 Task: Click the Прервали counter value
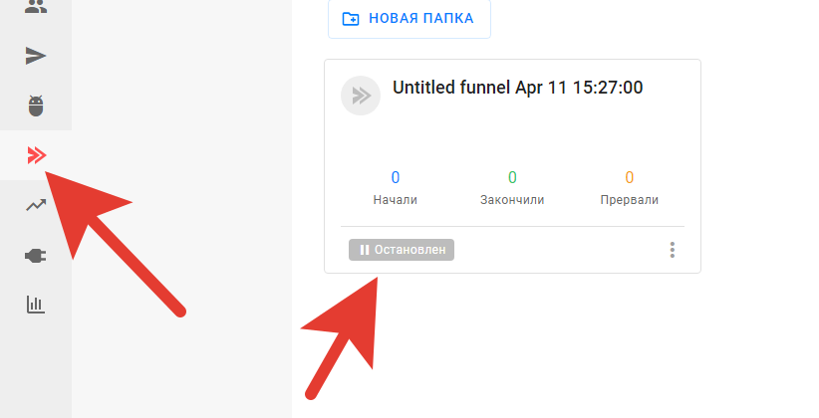(x=630, y=177)
